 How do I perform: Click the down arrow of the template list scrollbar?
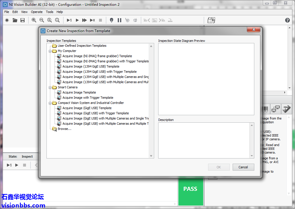tap(151, 156)
